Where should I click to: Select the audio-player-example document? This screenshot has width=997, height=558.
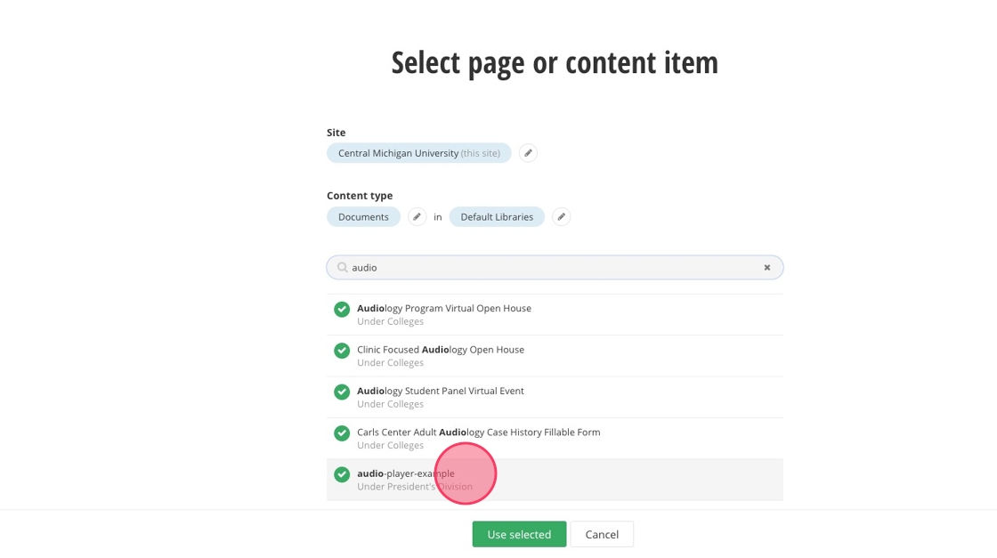click(406, 473)
